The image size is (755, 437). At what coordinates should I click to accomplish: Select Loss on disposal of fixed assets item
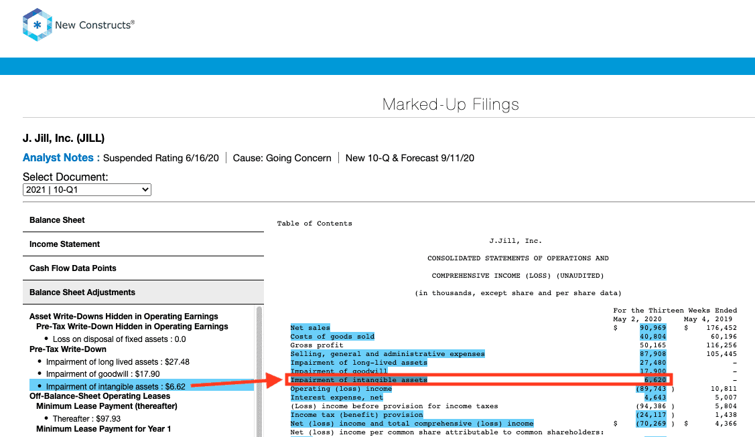point(119,339)
